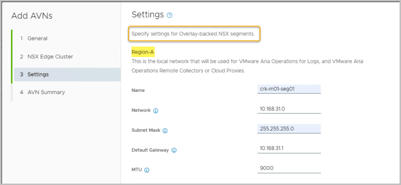This screenshot has height=185, width=401.
Task: Click the Settings page heading text
Action: 148,15
